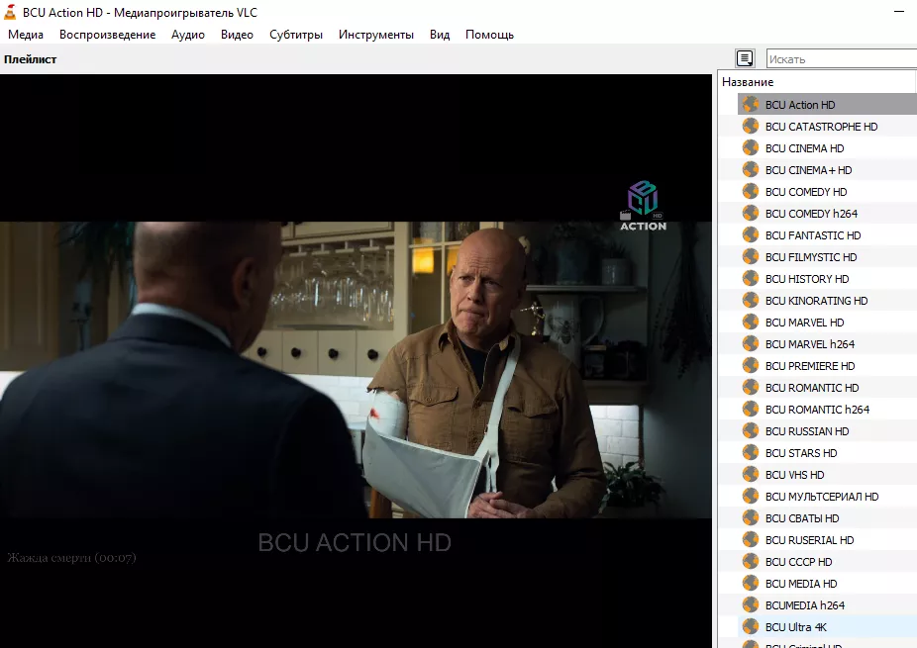Open the Помощь menu
The width and height of the screenshot is (917, 648).
coord(489,35)
